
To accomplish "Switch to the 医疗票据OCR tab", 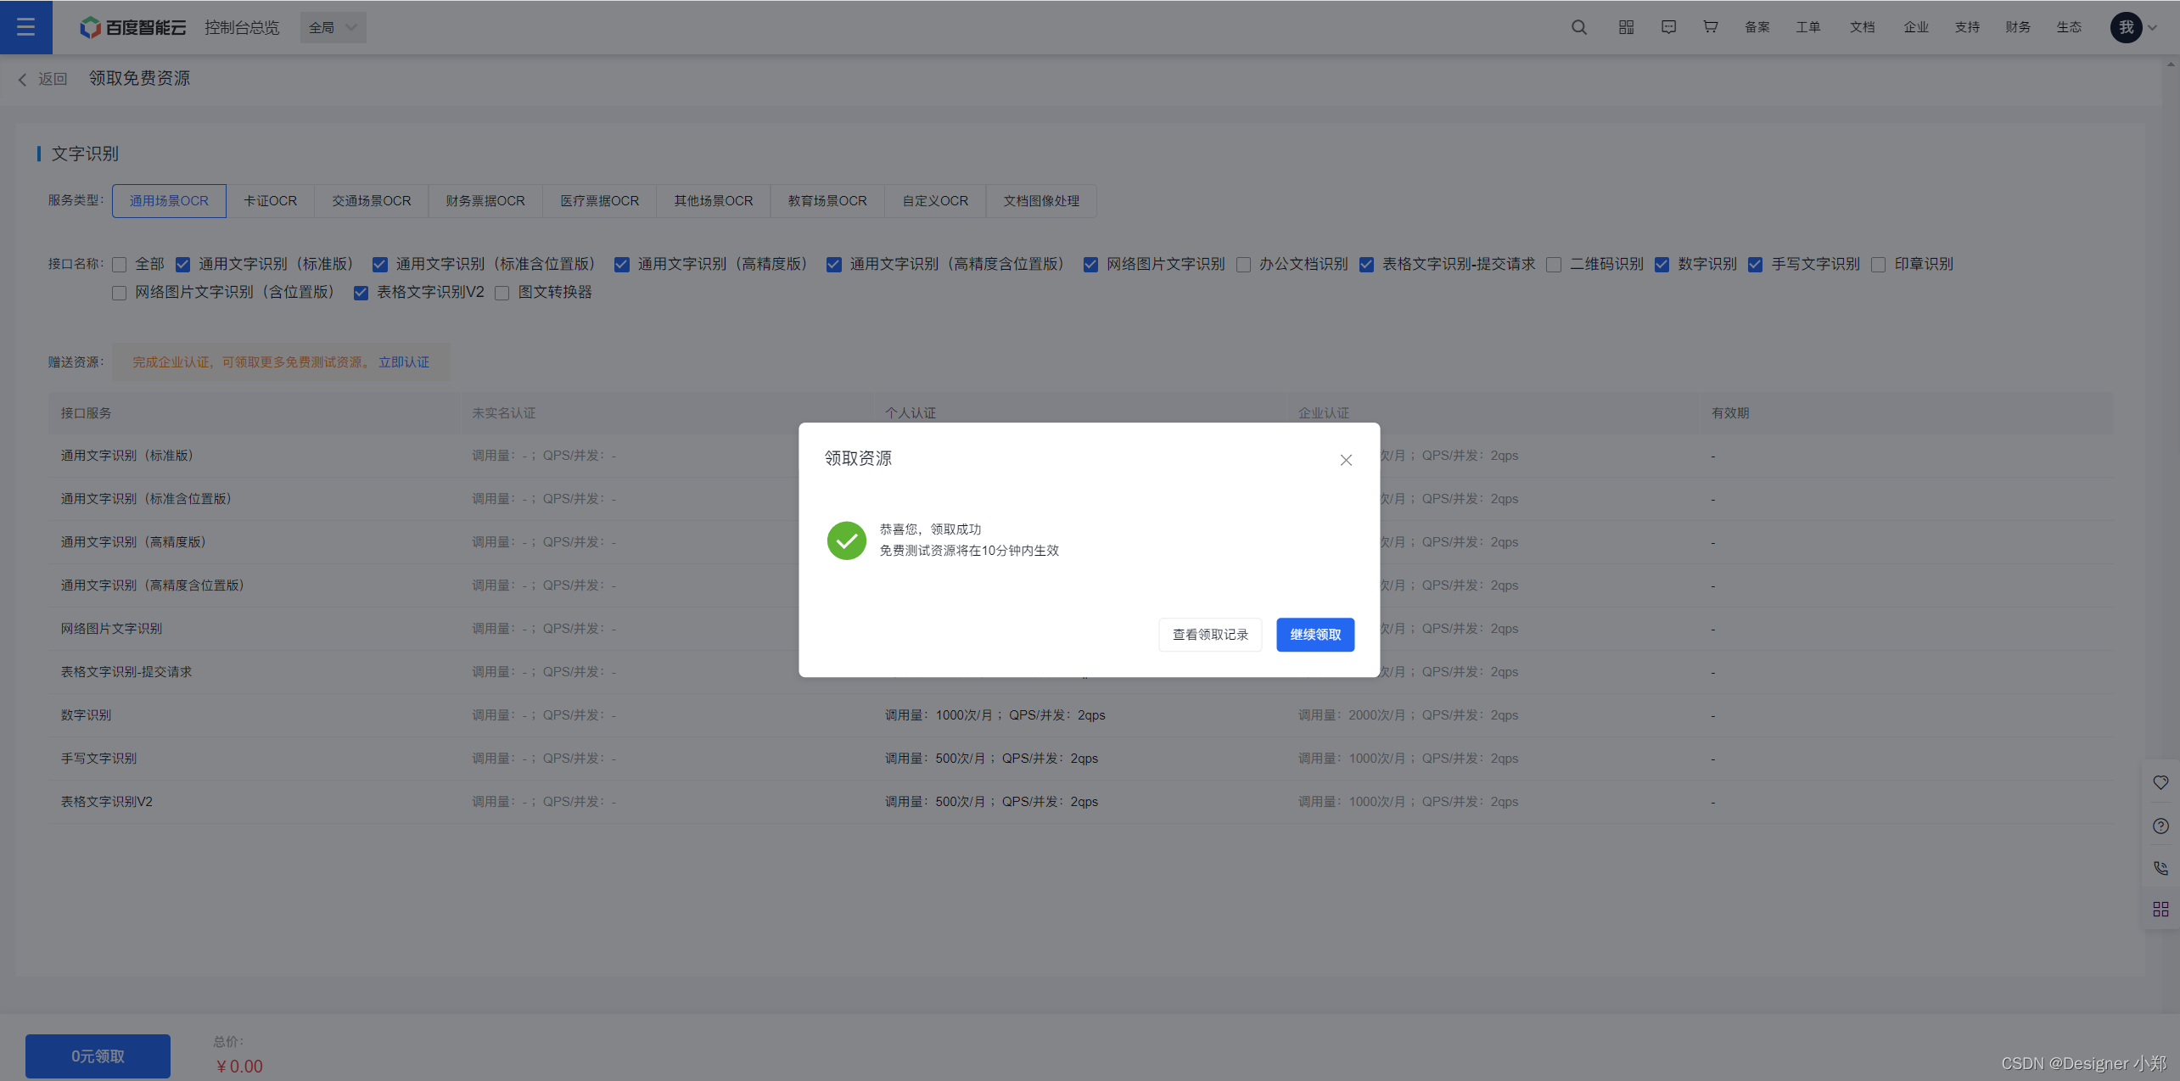I will coord(599,201).
